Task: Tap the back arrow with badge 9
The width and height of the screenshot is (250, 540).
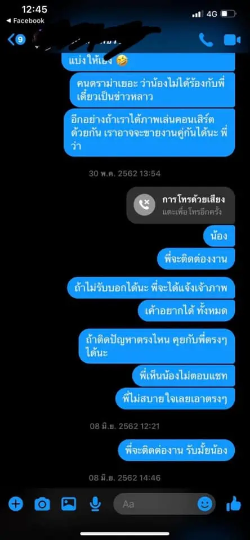Action: click(16, 39)
